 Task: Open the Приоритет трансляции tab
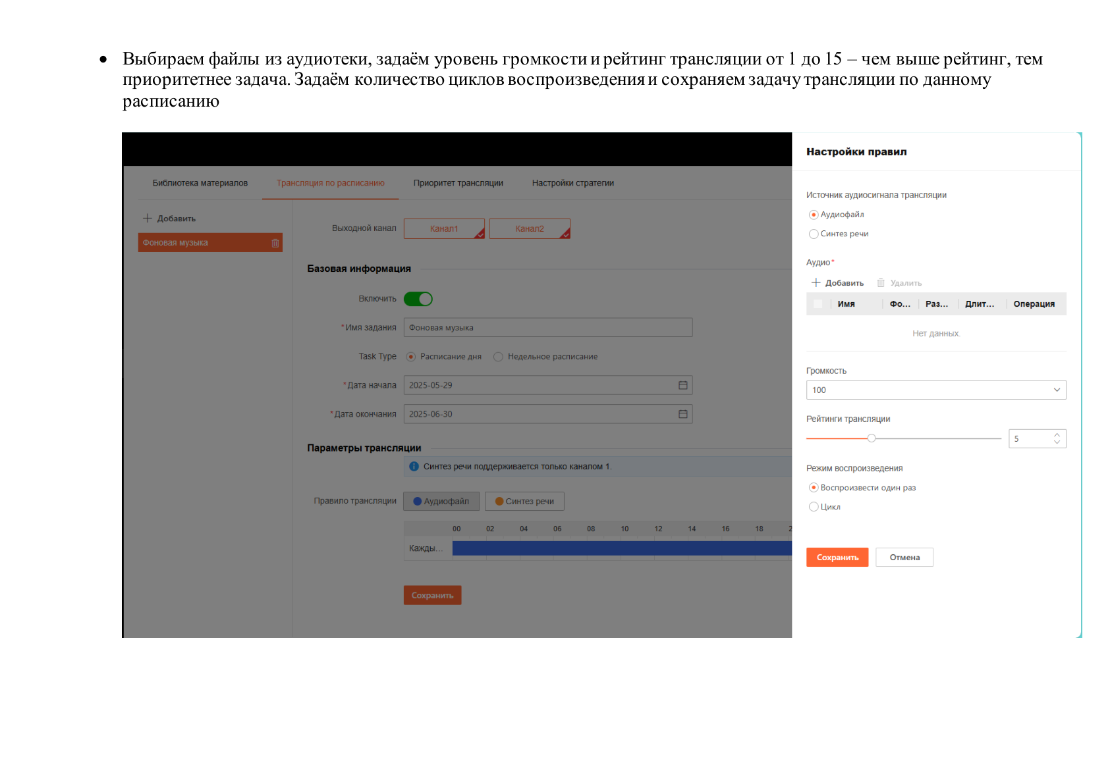(458, 183)
